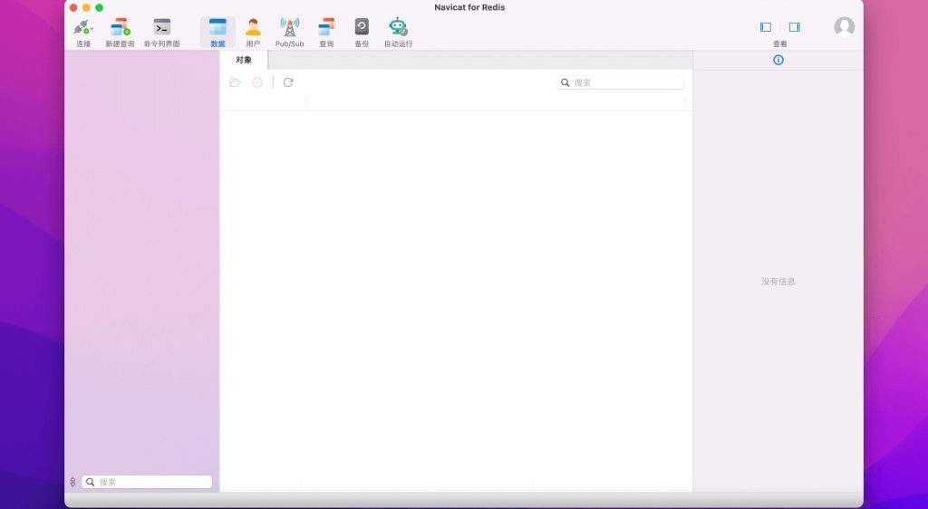Click the user avatar account icon
Viewport: 928px width, 509px height.
(845, 27)
